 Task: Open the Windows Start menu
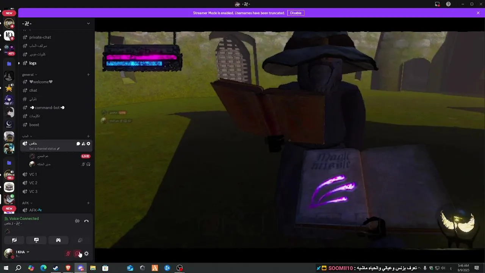(6, 268)
